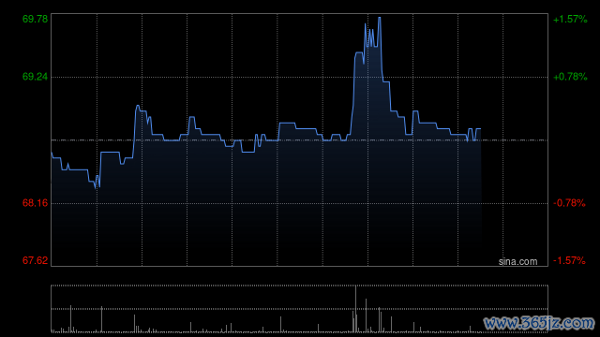Click the start point of price line
Screen dimensions: 600x337
52,153
